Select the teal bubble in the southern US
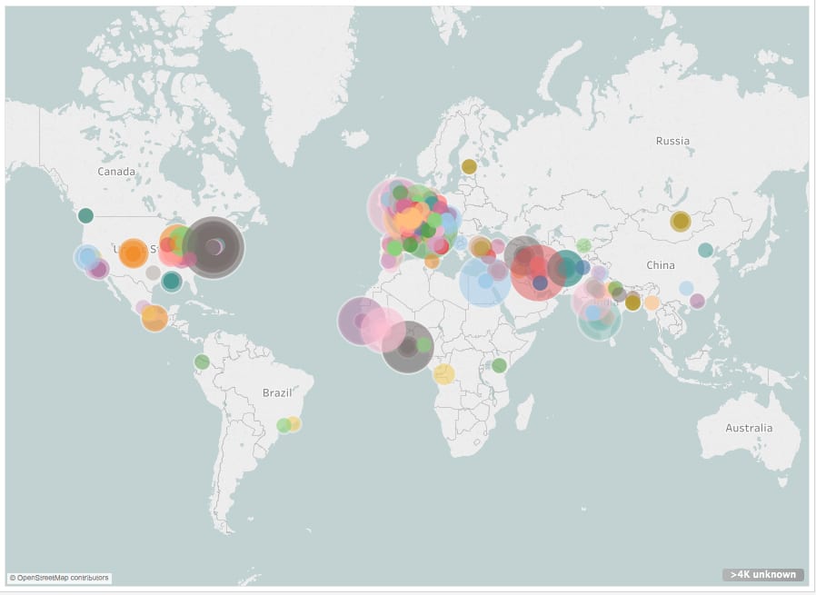 click(x=172, y=282)
